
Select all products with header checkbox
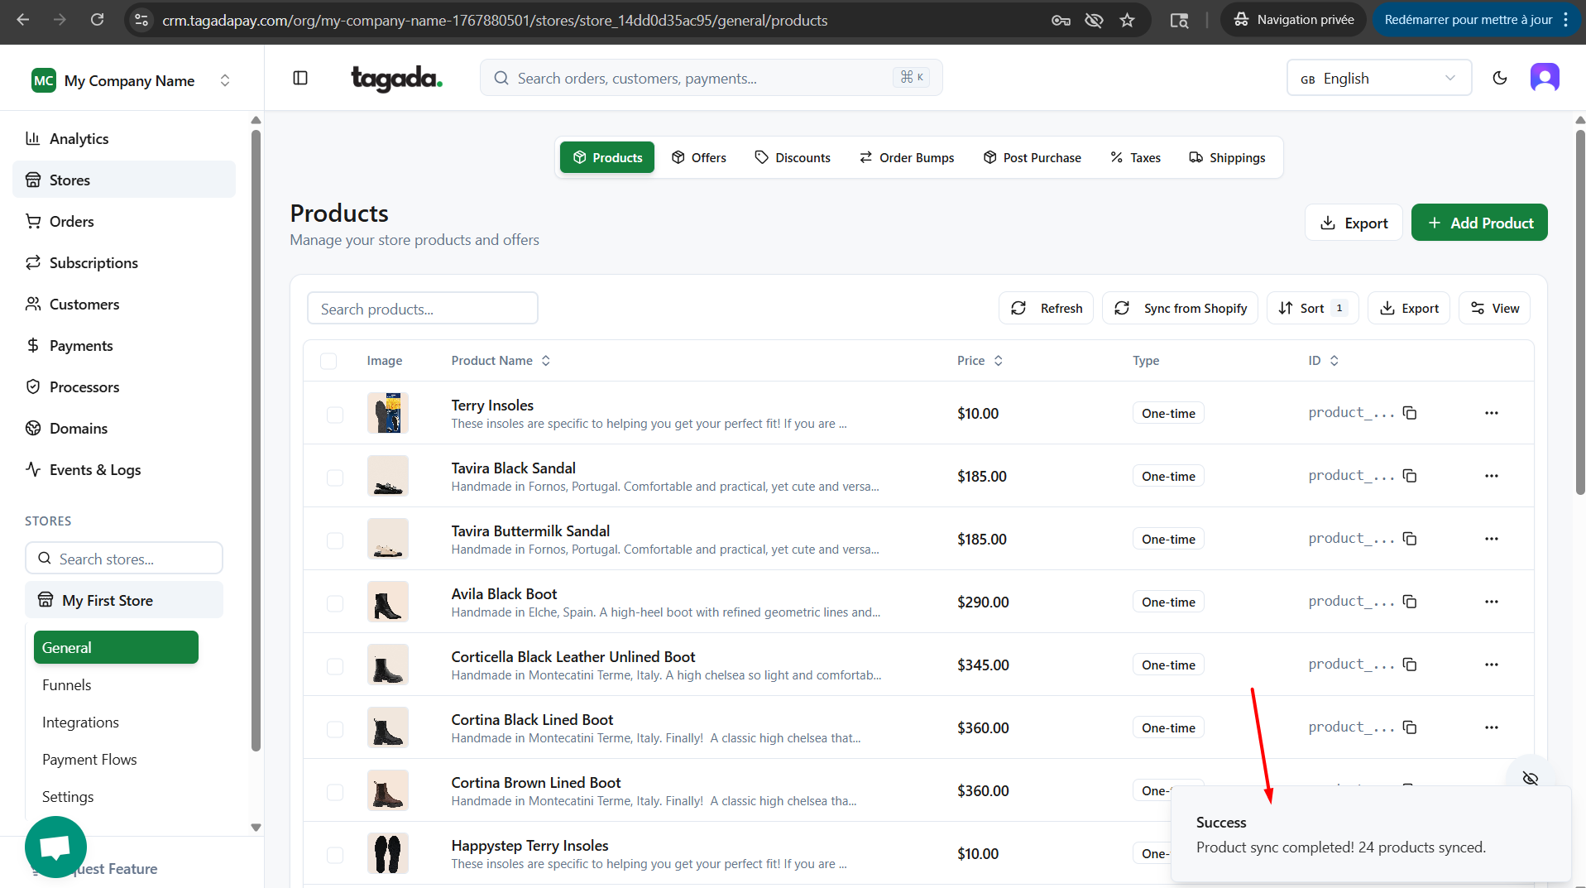[x=328, y=361]
